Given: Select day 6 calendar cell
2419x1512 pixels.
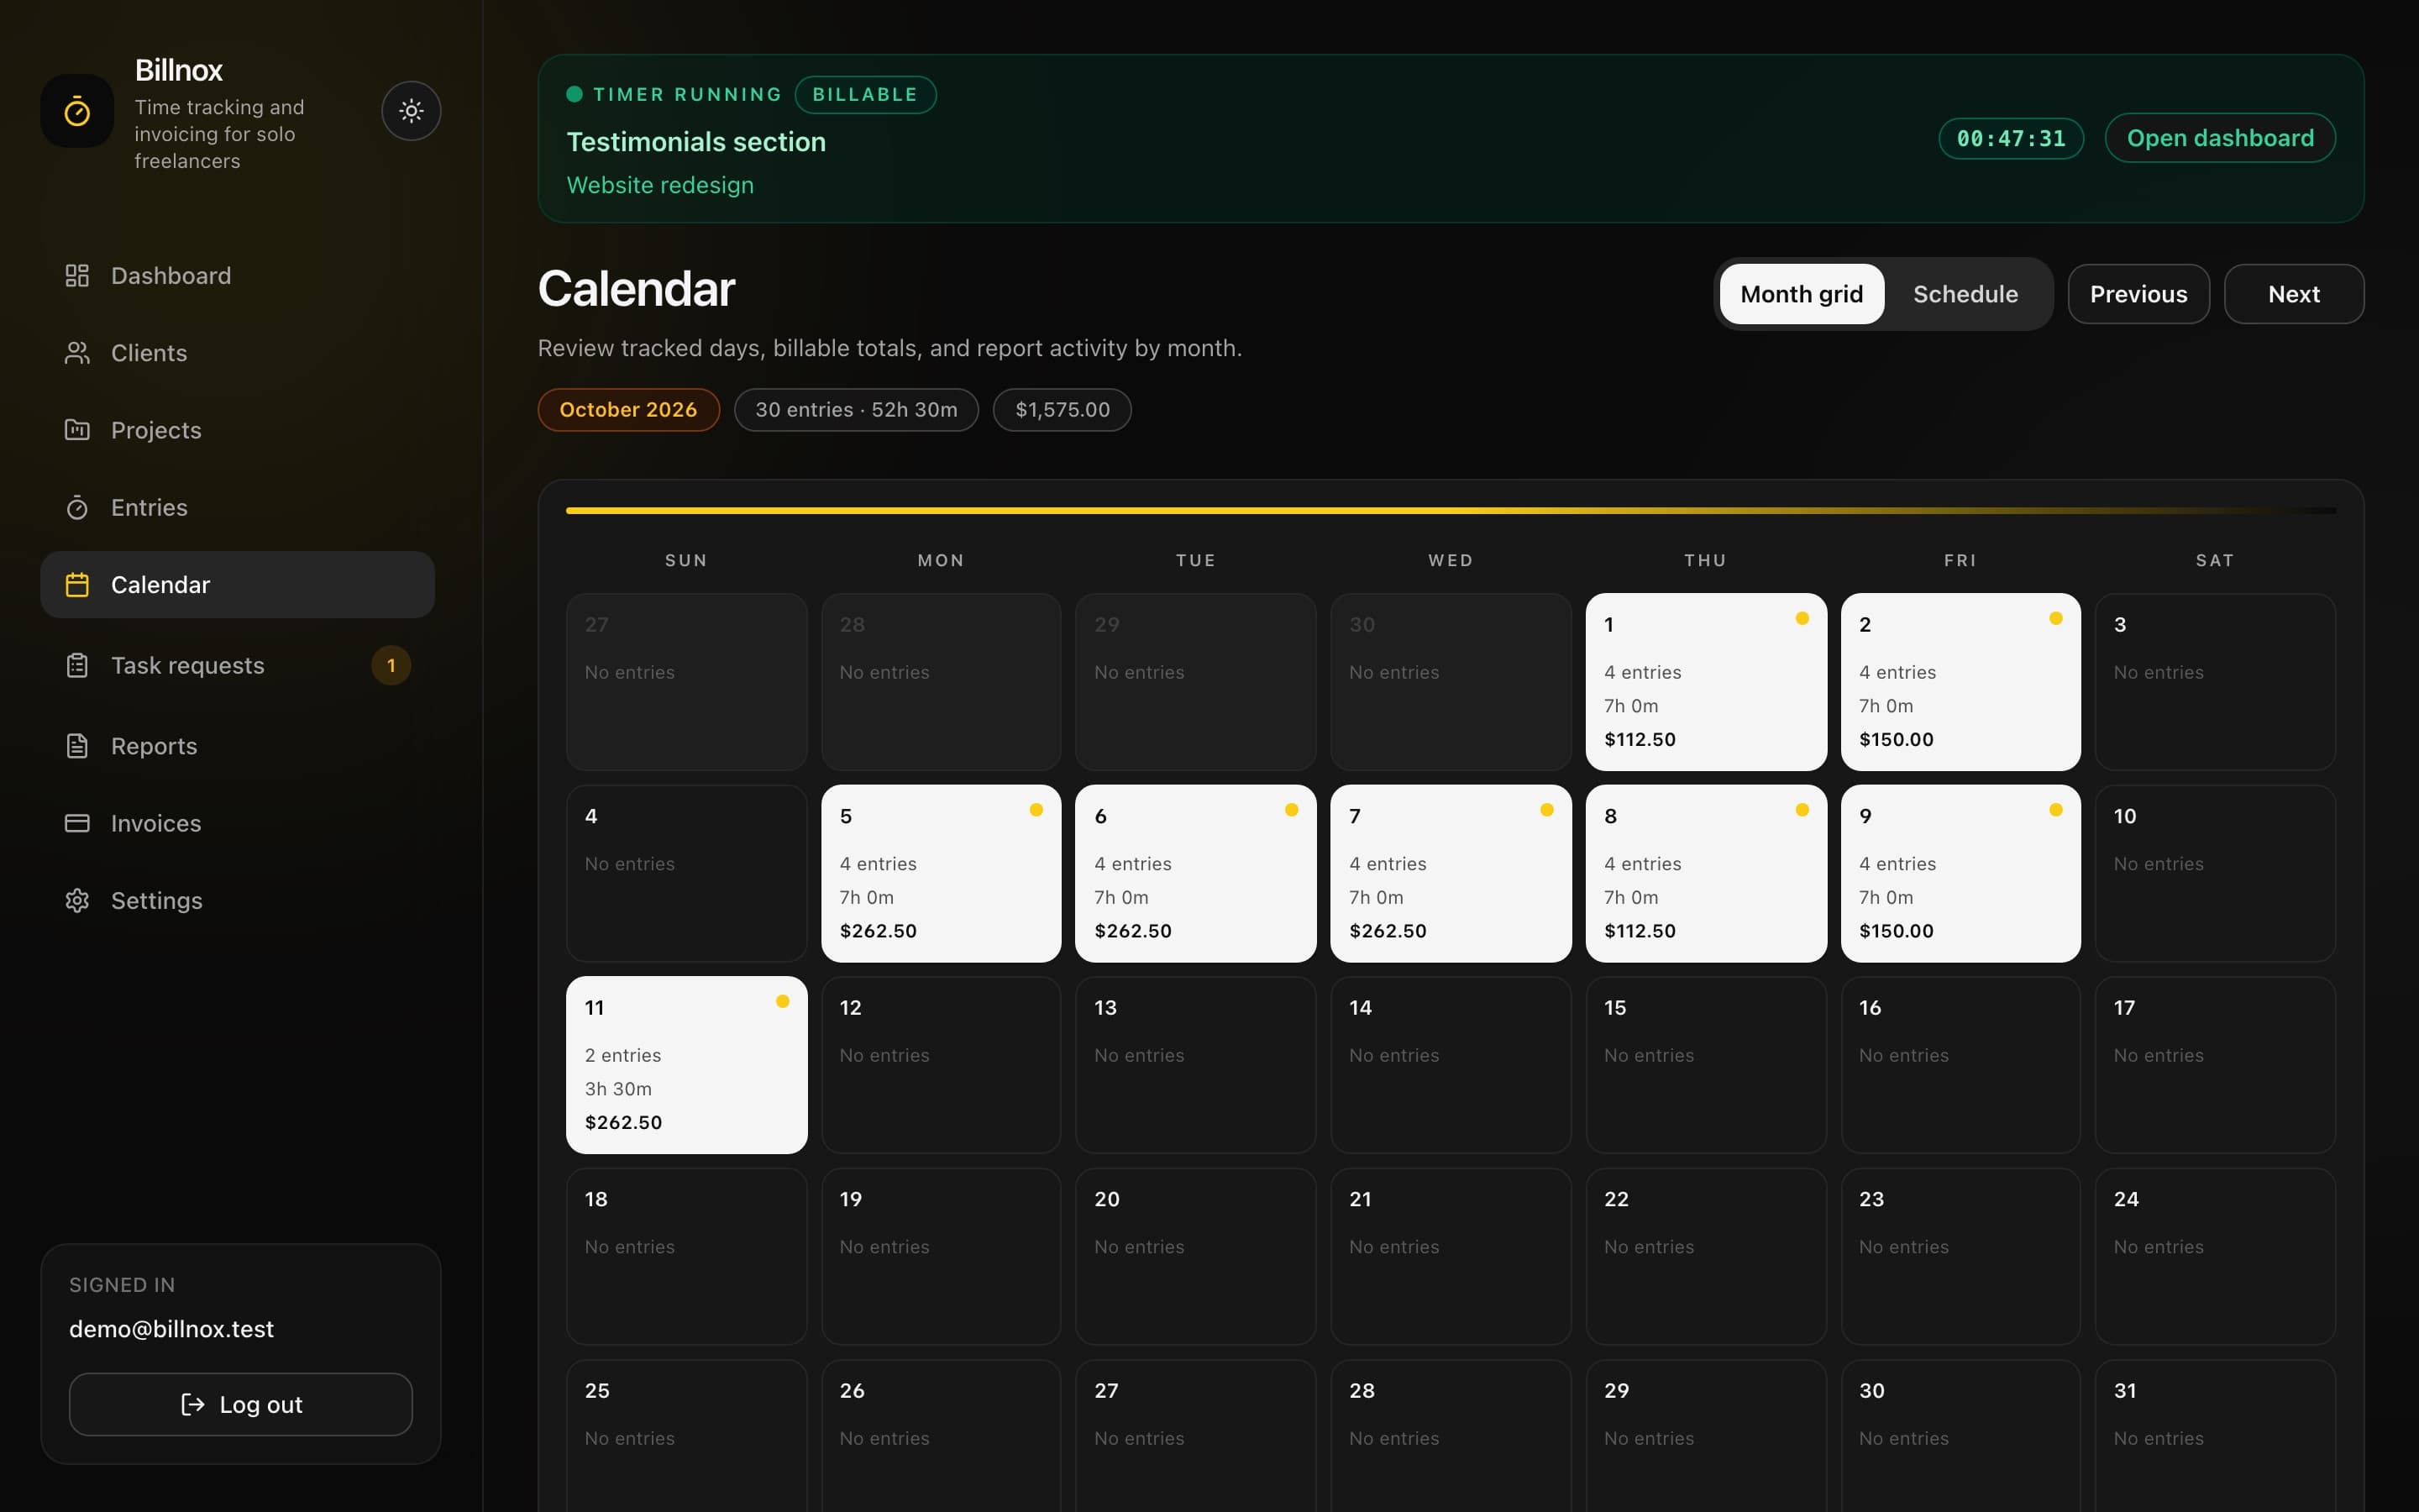Looking at the screenshot, I should click(1195, 874).
